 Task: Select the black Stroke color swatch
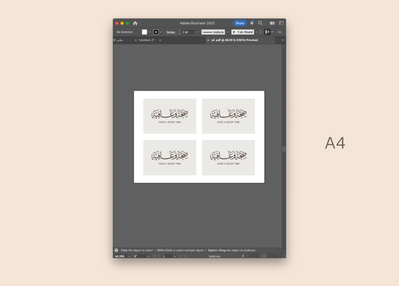156,32
